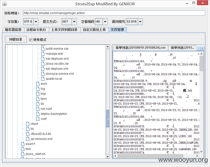Click the CSV viewer horizontal scrollbar thumb
This screenshot has height=167, width=210.
pyautogui.click(x=150, y=156)
